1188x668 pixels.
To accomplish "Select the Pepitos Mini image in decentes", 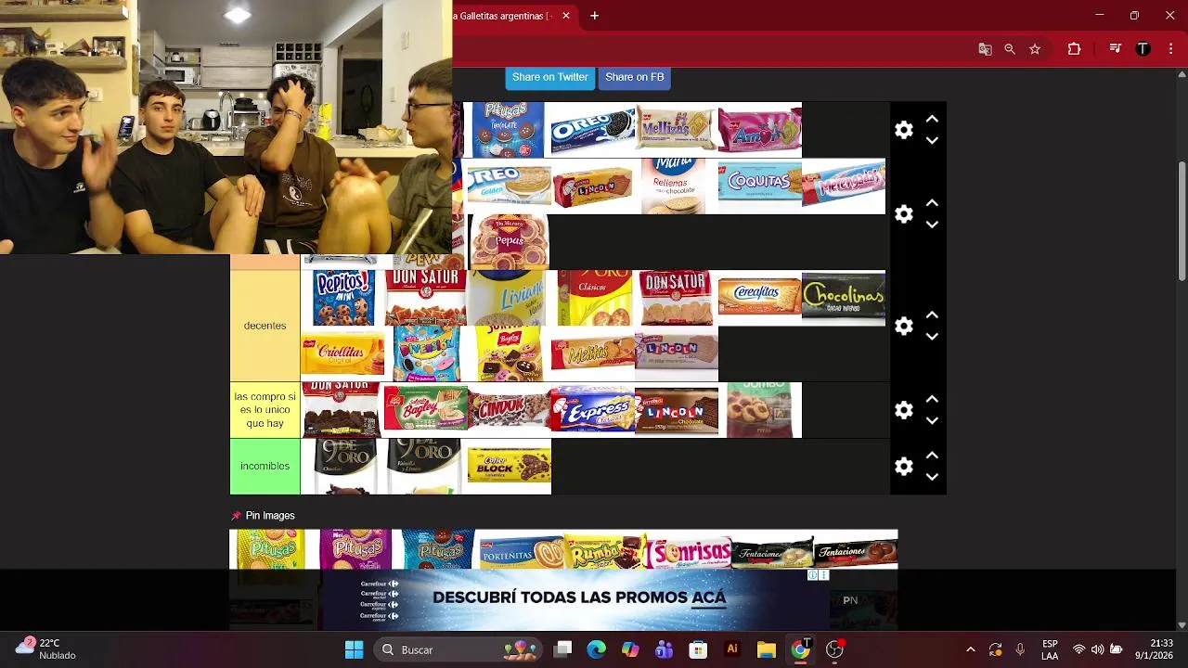I will pyautogui.click(x=342, y=298).
